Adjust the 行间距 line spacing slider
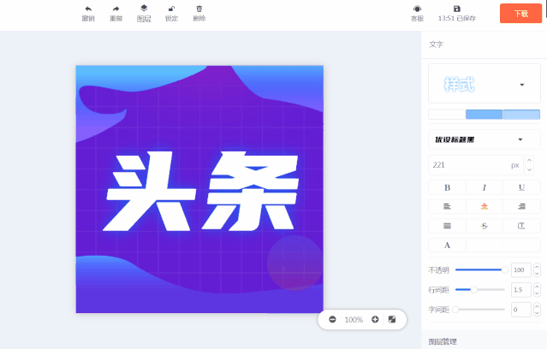This screenshot has height=349, width=547. point(480,290)
